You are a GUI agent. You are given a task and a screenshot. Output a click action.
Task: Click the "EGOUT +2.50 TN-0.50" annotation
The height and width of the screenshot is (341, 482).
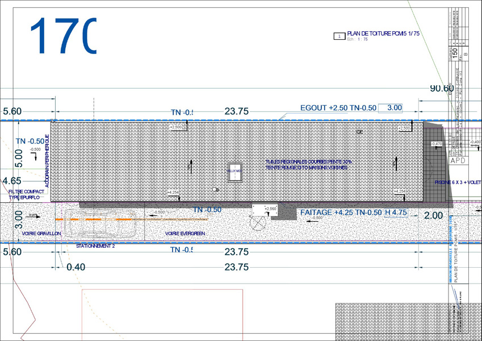(338, 107)
